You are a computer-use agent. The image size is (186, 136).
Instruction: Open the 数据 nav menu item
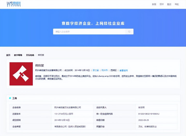coord(154,4)
